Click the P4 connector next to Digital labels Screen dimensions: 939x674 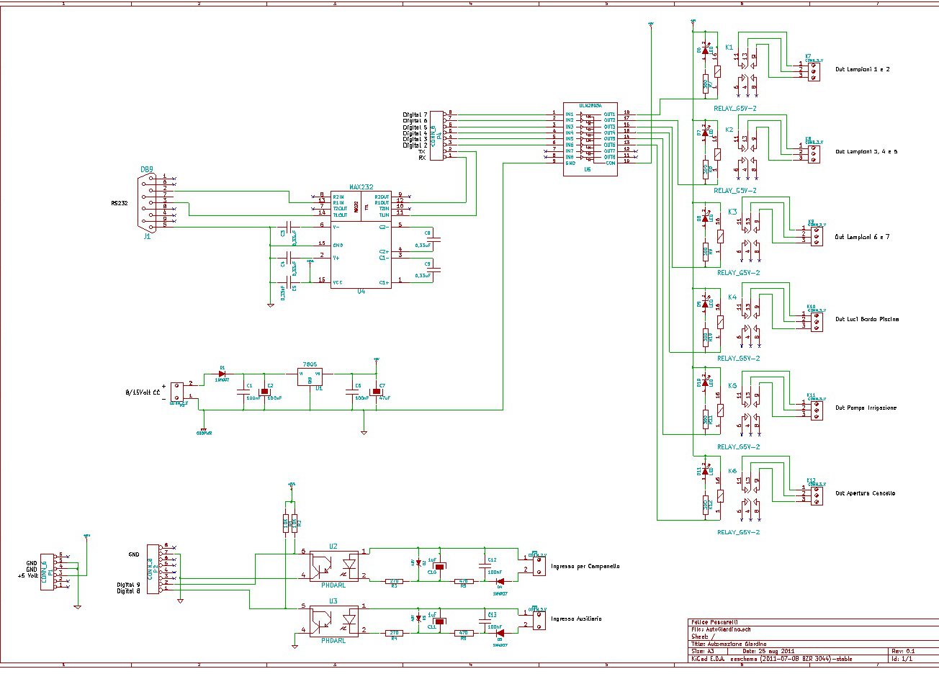pyautogui.click(x=436, y=135)
